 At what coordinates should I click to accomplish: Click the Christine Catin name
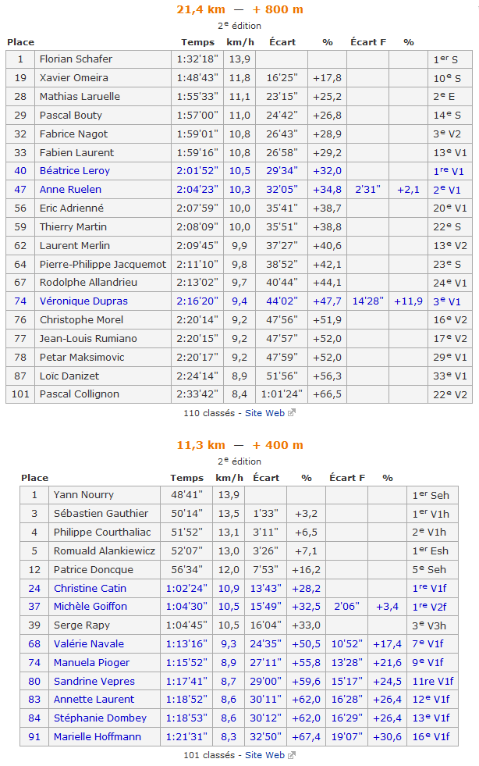coord(90,589)
